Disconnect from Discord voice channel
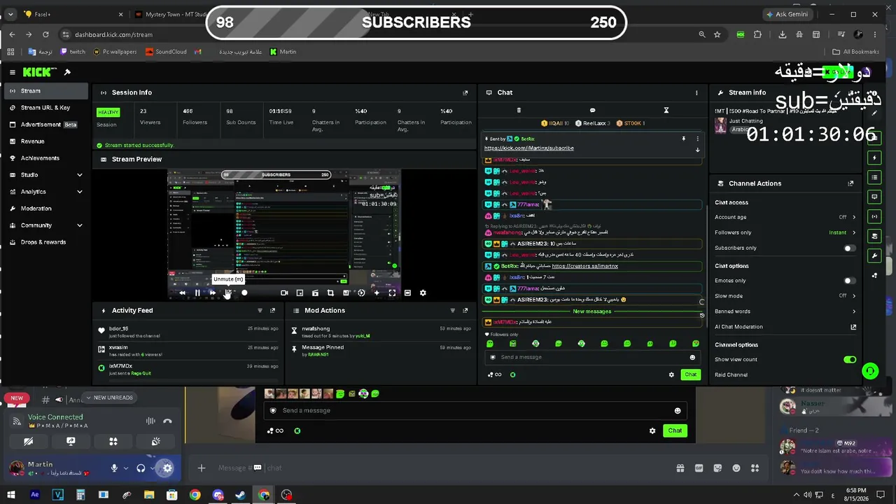This screenshot has width=896, height=504. coord(167,421)
